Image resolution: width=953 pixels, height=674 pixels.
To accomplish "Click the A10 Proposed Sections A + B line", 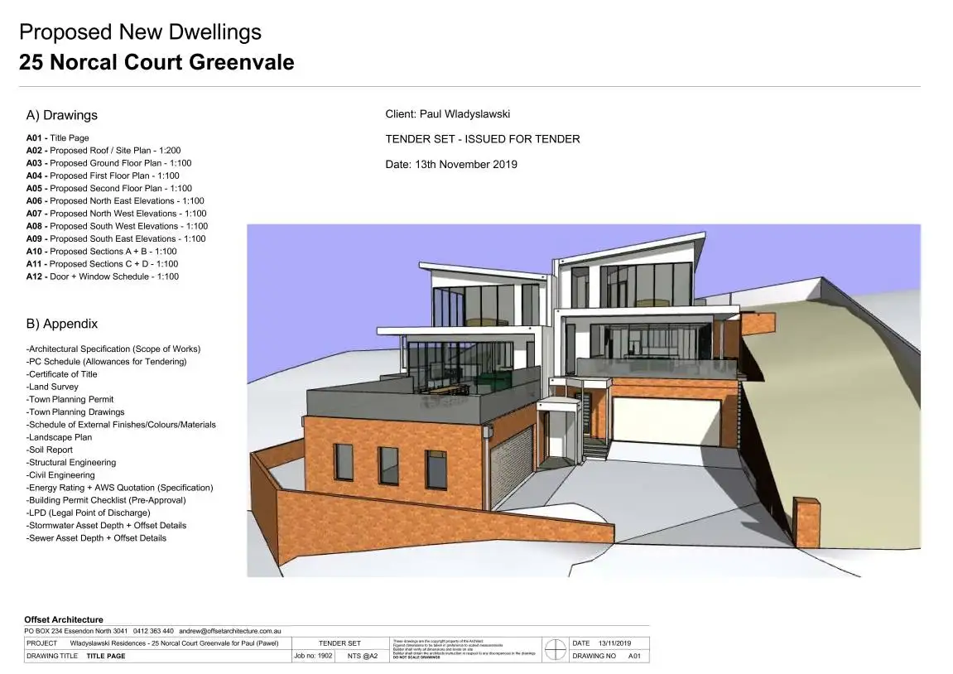I will point(101,251).
